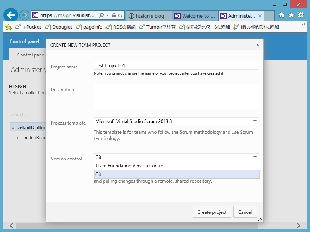Open the Version control combo box
310x232 pixels.
point(176,157)
